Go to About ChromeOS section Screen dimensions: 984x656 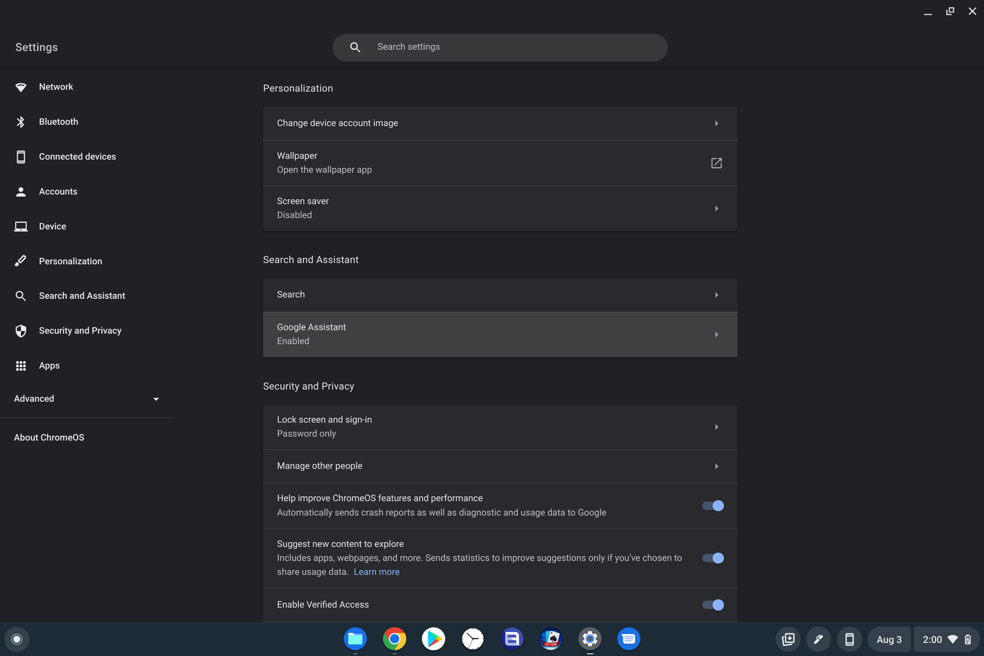click(x=49, y=437)
